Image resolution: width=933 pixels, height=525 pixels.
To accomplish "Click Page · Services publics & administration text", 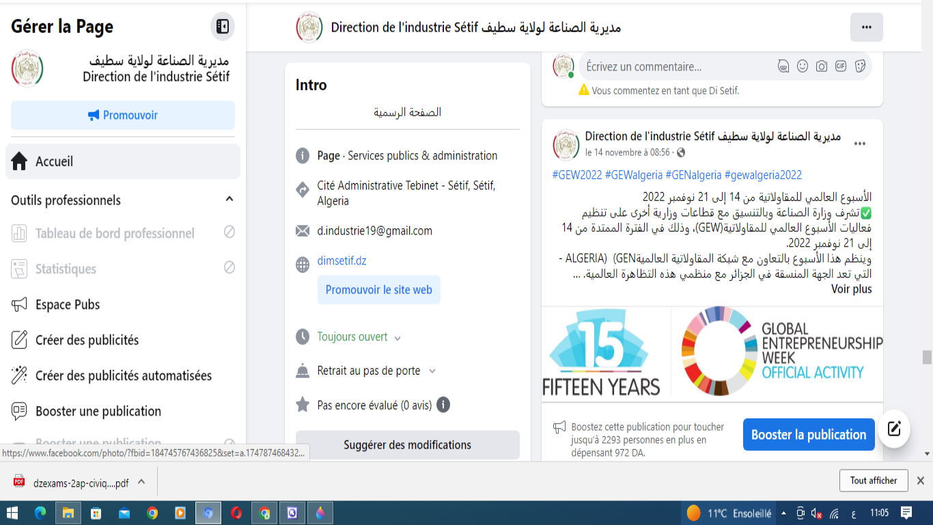I will coord(408,156).
